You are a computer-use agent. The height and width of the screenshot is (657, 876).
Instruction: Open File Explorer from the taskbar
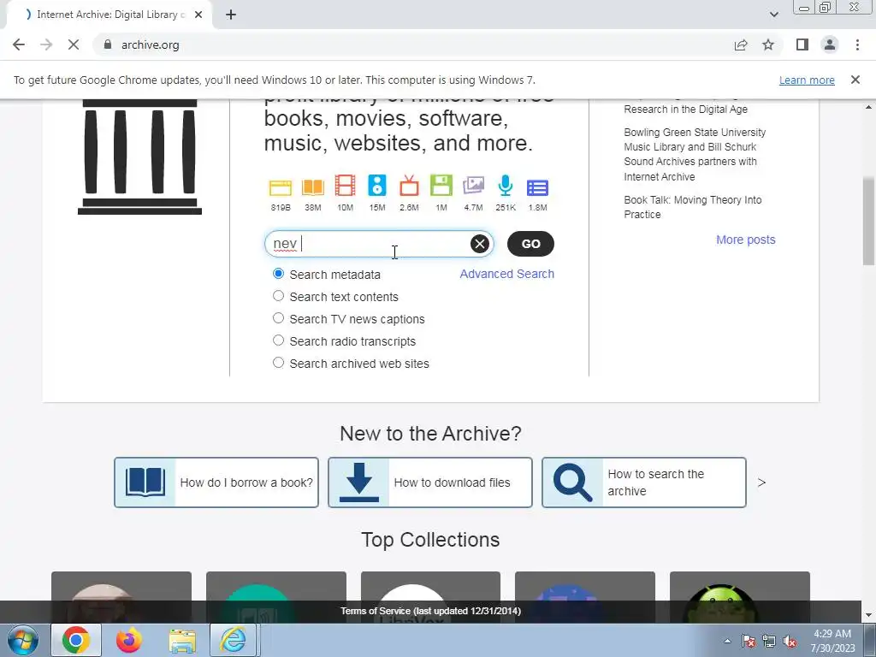point(182,640)
